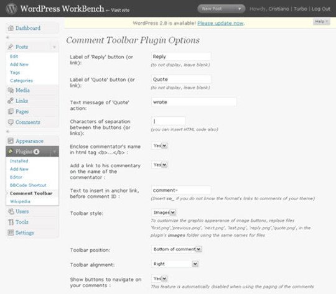Open the Toolbar style dropdown
336x294 pixels.
pos(164,213)
